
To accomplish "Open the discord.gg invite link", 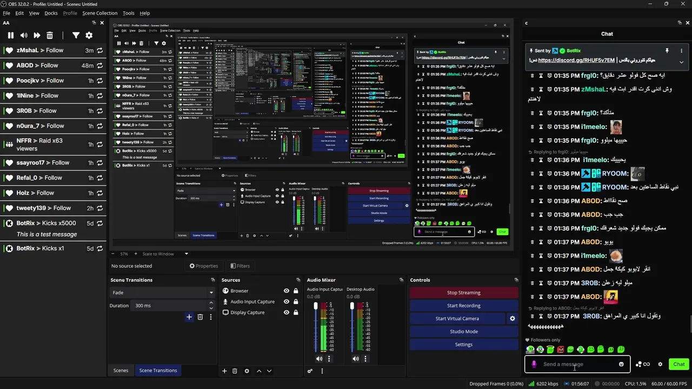I will [x=576, y=61].
